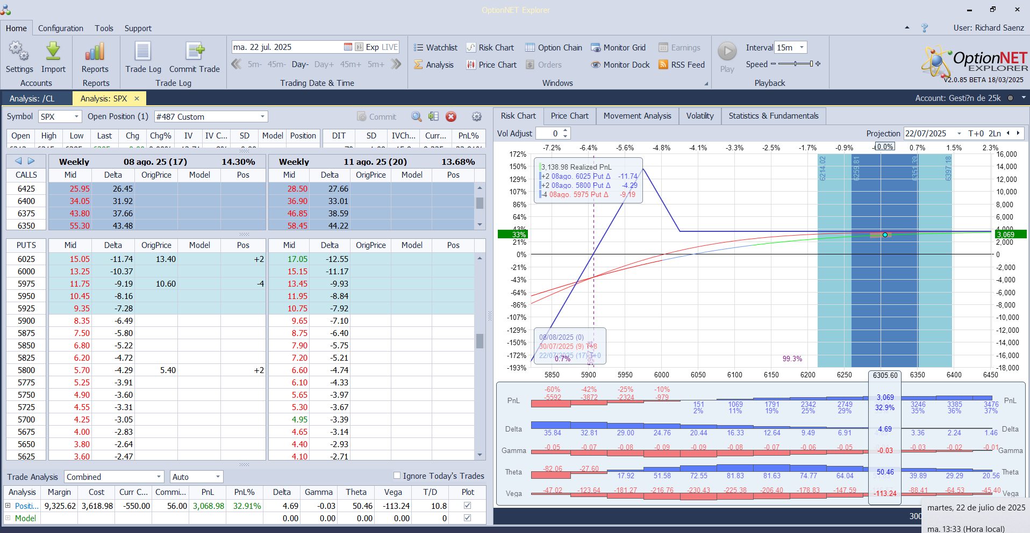Open the Interval 15m dropdown
Screen dimensions: 1030x533
[802, 47]
